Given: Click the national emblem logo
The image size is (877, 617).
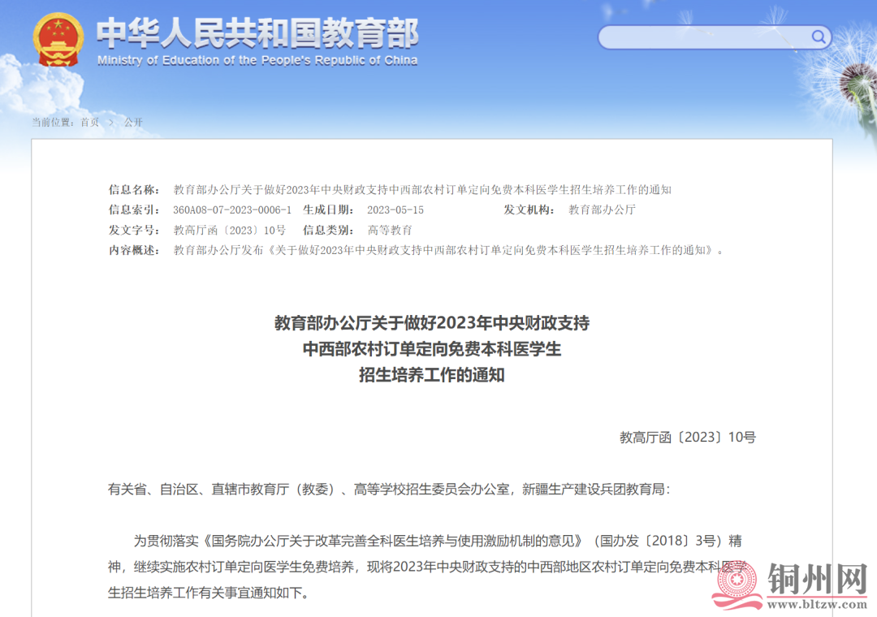Looking at the screenshot, I should coord(58,40).
